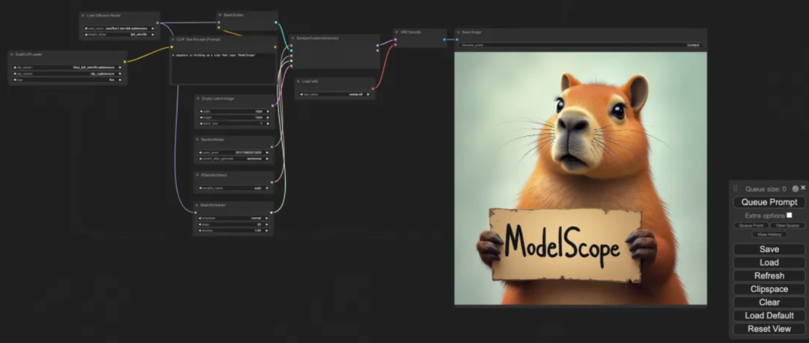The width and height of the screenshot is (809, 343).
Task: Collapse the SamplerCustomAdvanced node via its dot
Action: point(292,38)
